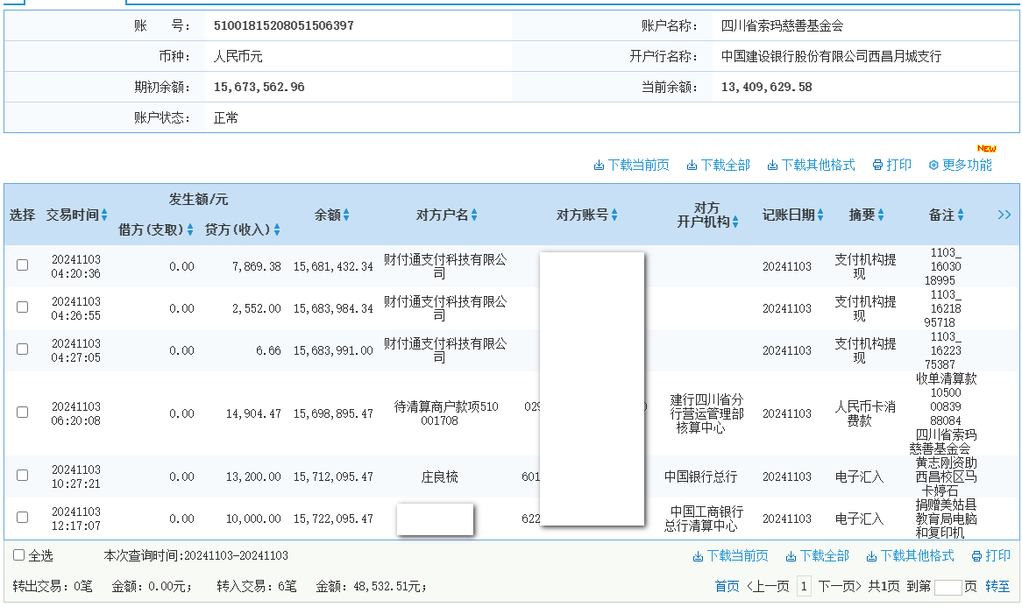Check the 04:26:55 transaction row checkbox
Screen dimensions: 1022x607
click(22, 307)
